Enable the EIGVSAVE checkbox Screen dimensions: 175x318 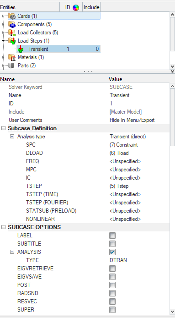pos(112,277)
